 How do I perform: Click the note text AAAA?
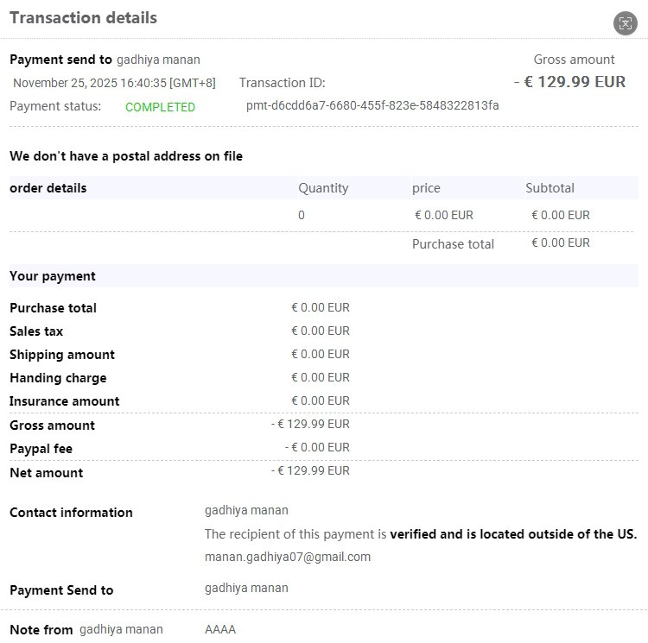220,629
